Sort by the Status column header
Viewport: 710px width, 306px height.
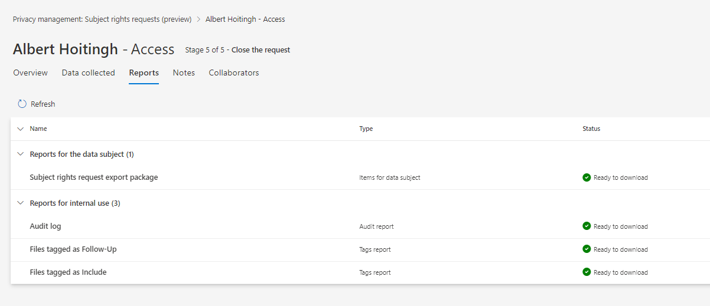pyautogui.click(x=591, y=129)
